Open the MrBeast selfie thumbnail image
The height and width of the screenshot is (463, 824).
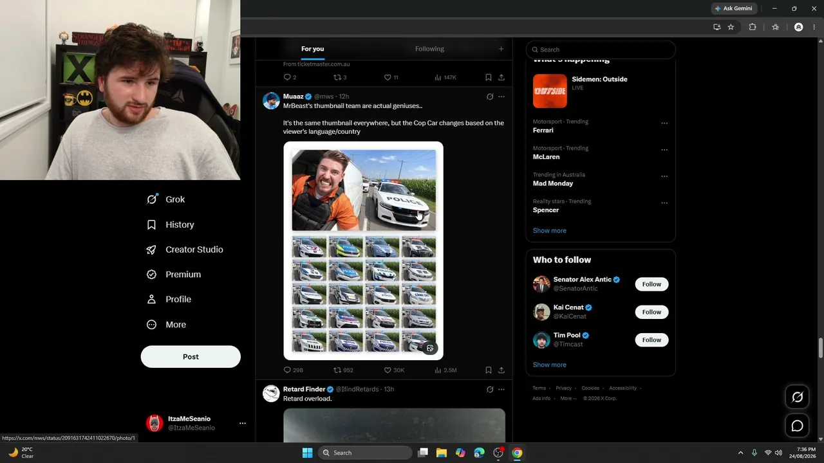coord(364,190)
